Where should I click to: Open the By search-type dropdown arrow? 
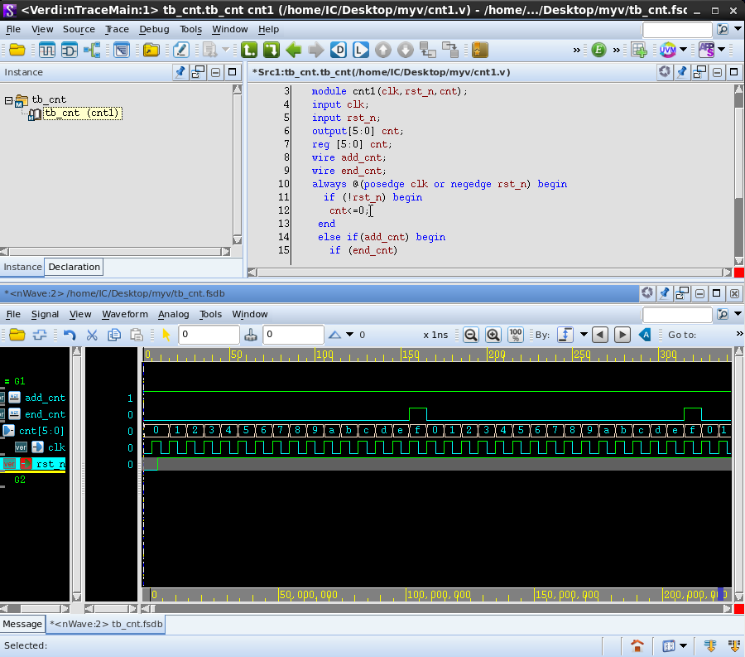(x=584, y=335)
